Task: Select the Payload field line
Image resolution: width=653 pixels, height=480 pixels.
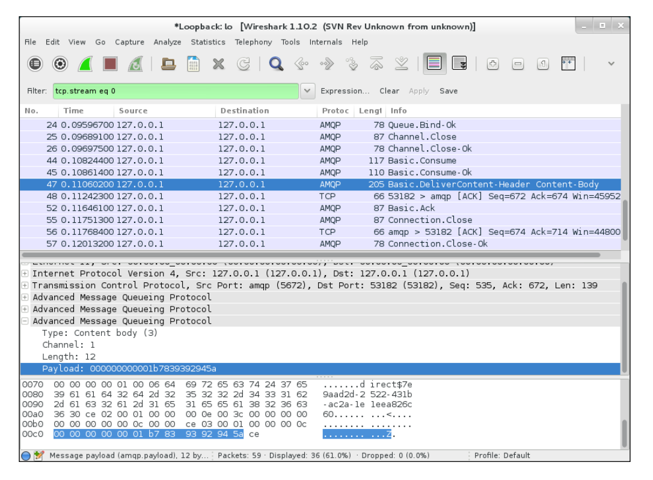Action: [x=320, y=368]
